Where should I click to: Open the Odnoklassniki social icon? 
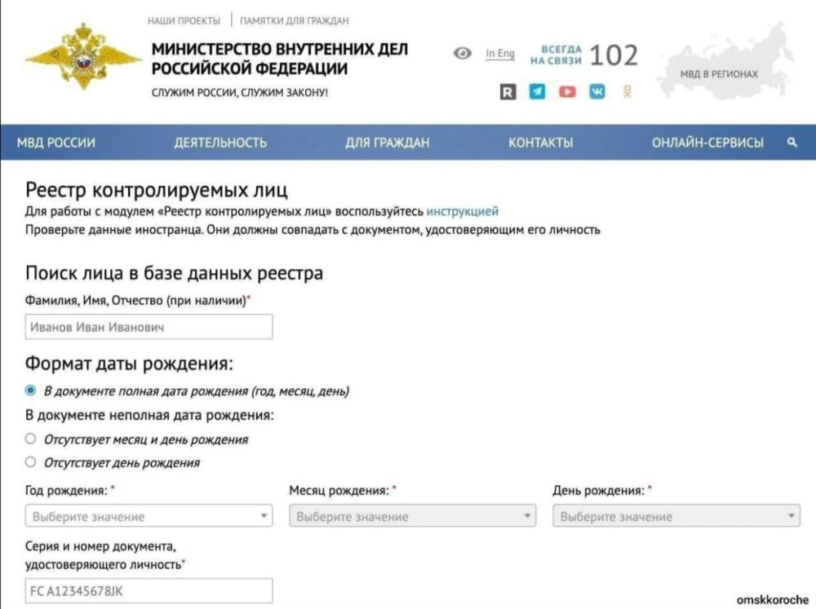pyautogui.click(x=627, y=92)
